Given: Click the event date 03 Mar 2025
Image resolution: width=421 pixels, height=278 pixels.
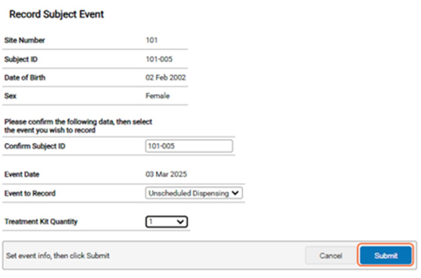Looking at the screenshot, I should (166, 174).
